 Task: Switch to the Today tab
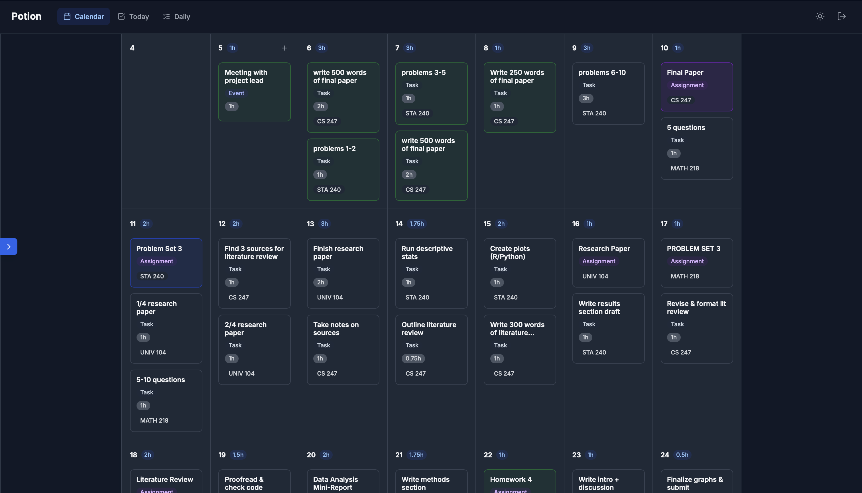pyautogui.click(x=133, y=16)
